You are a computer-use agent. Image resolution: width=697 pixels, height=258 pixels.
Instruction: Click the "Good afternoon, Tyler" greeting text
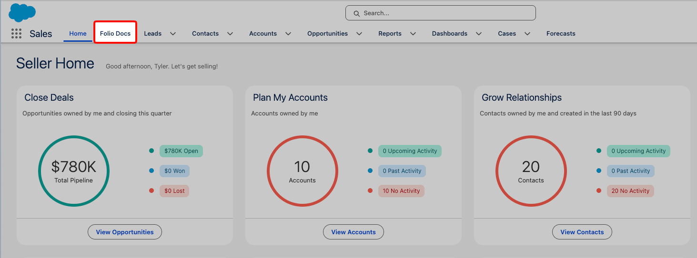point(162,67)
